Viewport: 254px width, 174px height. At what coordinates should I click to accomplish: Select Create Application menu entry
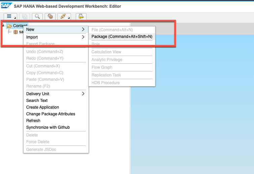(56, 107)
